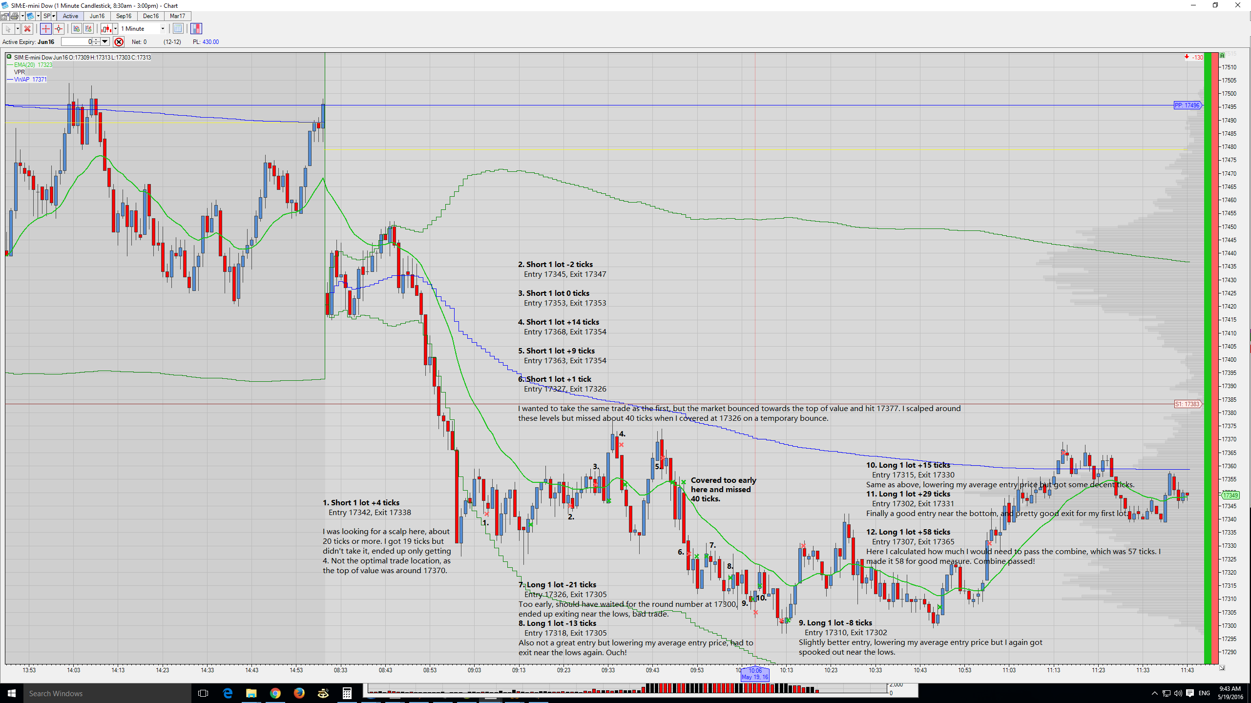Open the chart properties icon
This screenshot has width=1251, height=703.
5,16
